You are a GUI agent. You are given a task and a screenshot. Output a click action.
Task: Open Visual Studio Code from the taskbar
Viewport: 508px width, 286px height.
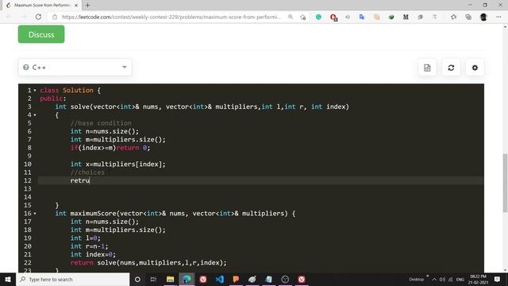219,279
